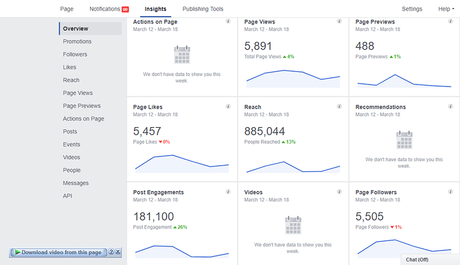Open People in the sidebar

click(x=71, y=170)
